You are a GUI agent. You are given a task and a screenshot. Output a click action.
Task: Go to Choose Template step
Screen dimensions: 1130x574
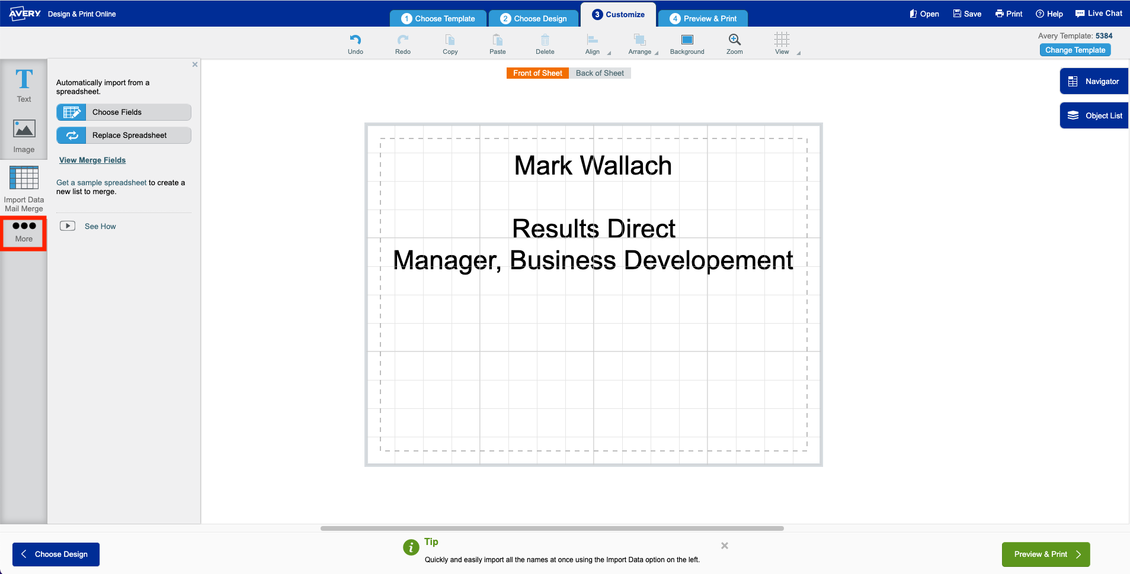(x=438, y=18)
